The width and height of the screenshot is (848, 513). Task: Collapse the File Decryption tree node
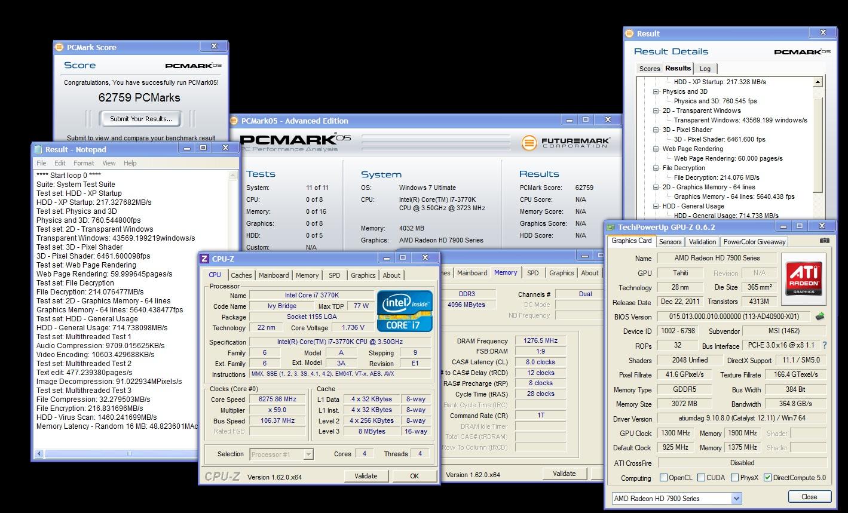tap(656, 168)
